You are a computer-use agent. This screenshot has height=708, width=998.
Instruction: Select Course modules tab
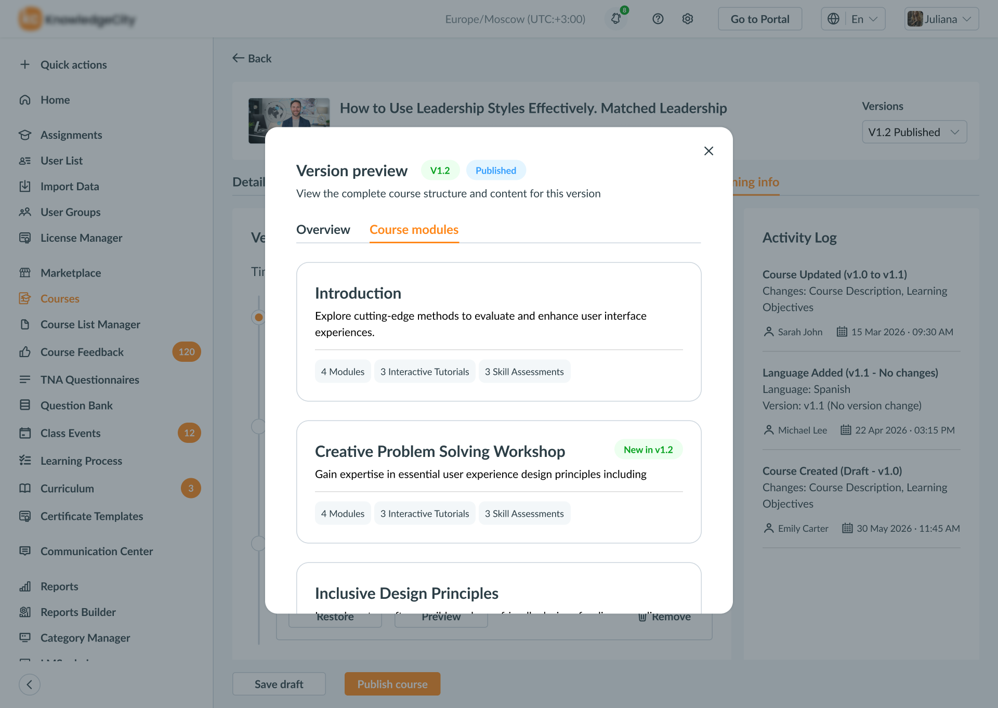(x=414, y=229)
